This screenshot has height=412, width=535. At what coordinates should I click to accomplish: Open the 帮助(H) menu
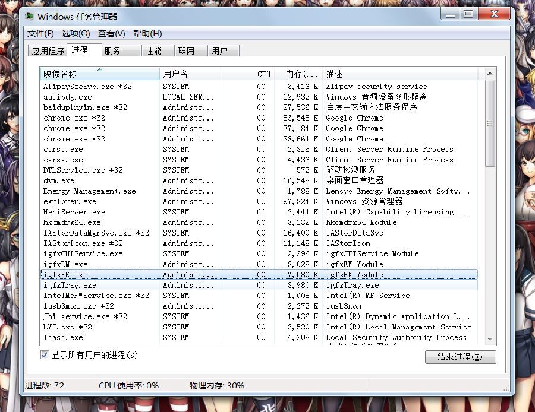147,33
